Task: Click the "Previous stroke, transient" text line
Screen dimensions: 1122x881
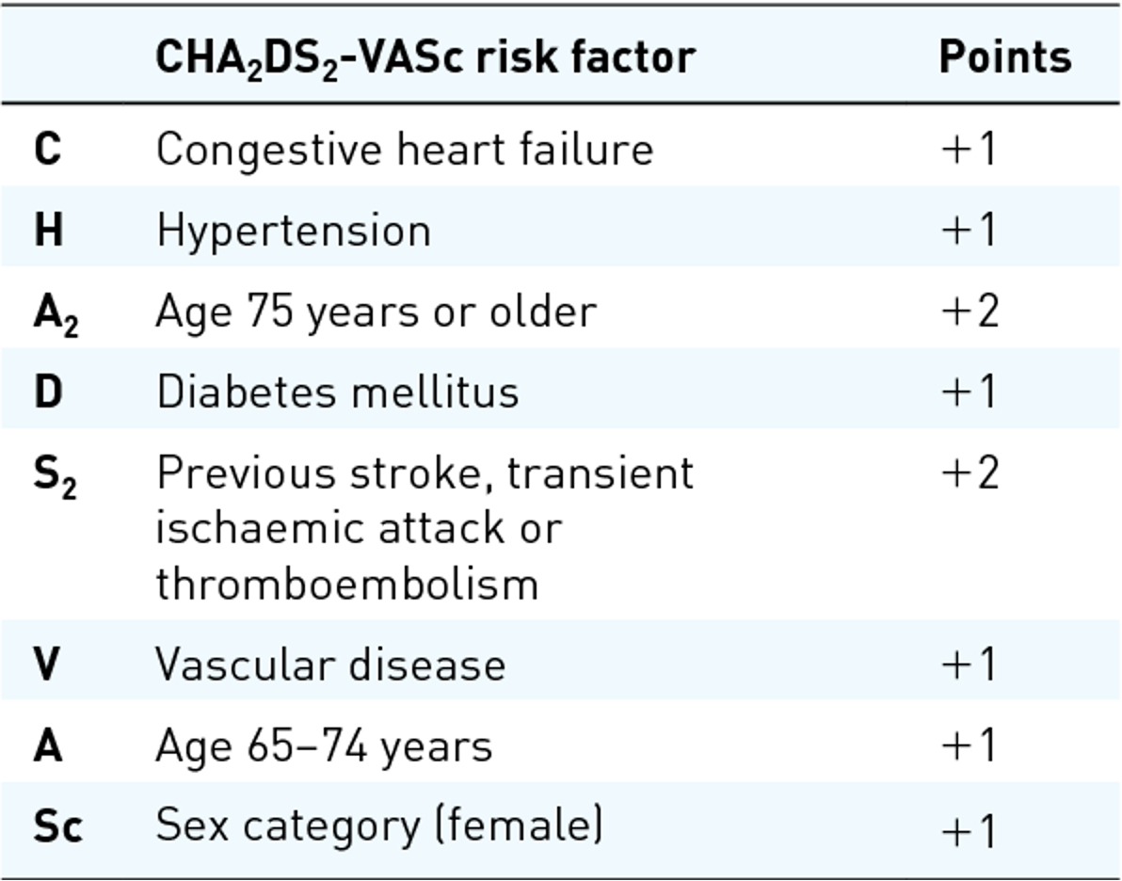Action: pyautogui.click(x=425, y=473)
